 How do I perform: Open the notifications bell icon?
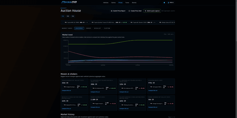(x=164, y=2)
